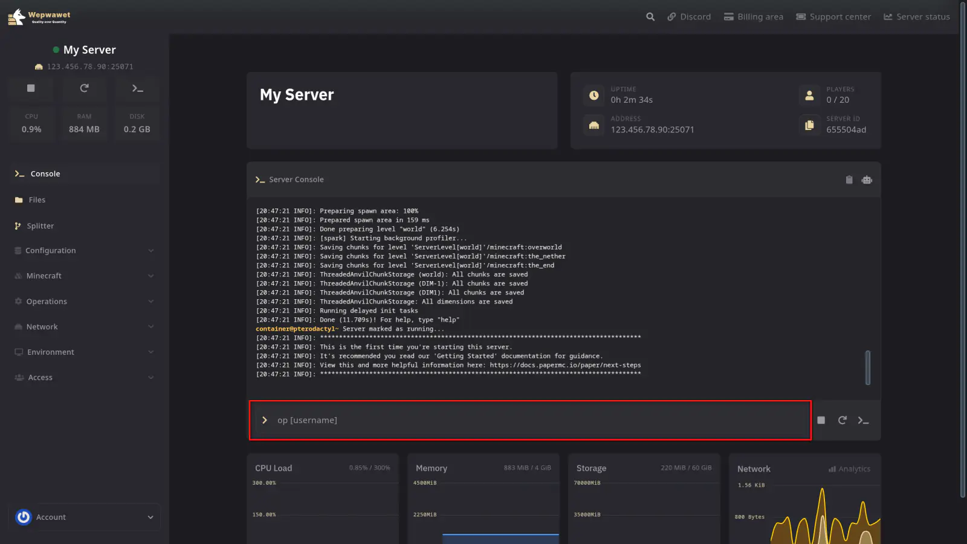Viewport: 967px width, 544px height.
Task: Open the Account dropdown
Action: pos(85,517)
